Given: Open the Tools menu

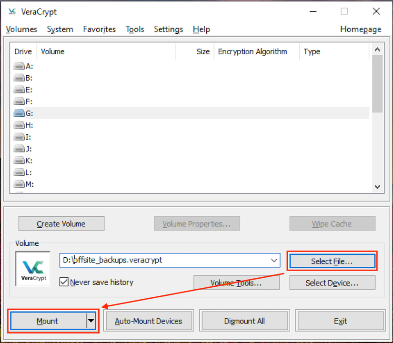Looking at the screenshot, I should click(x=135, y=29).
